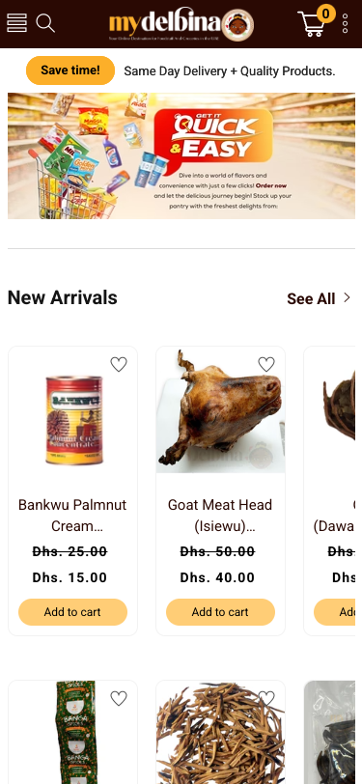Open the three-dot more options menu
The width and height of the screenshot is (362, 784).
pos(345,23)
